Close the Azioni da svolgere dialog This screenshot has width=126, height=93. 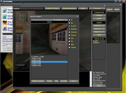click(x=77, y=16)
